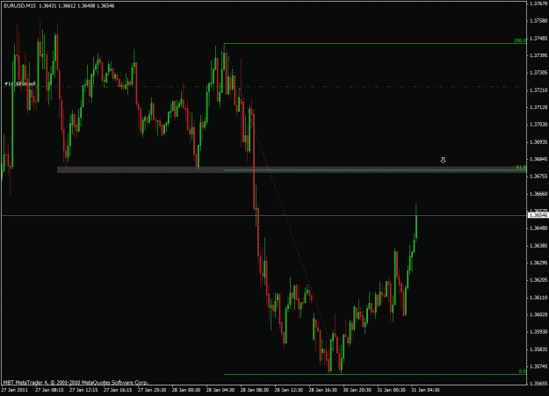Click the 28 Jan 12:30 time label
Image resolution: width=549 pixels, height=396 pixels.
pos(289,390)
